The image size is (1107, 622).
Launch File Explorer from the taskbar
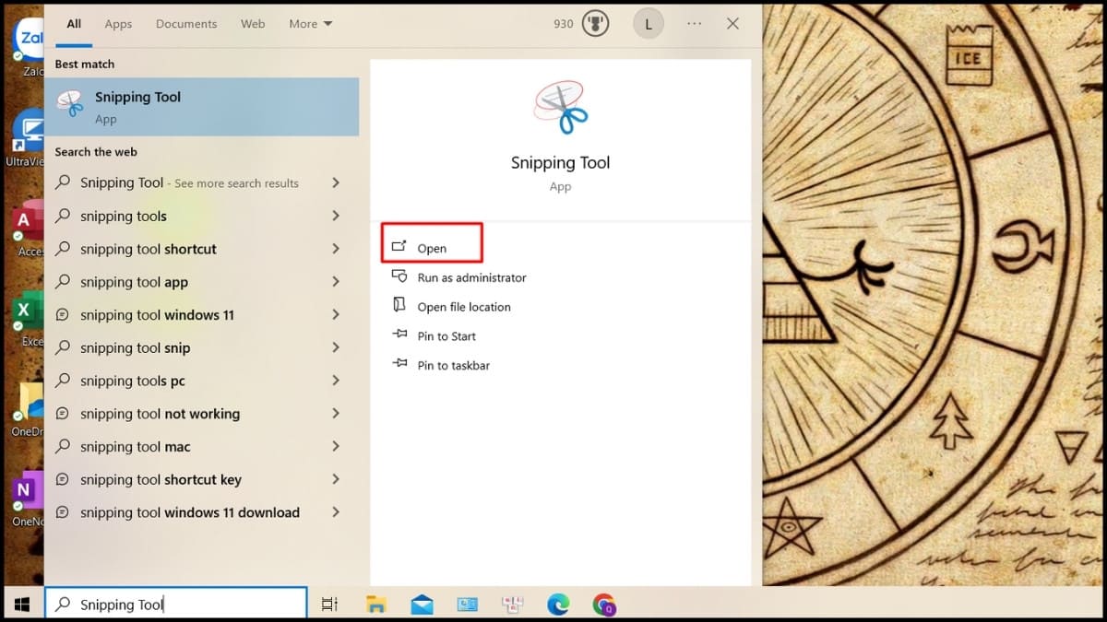pyautogui.click(x=375, y=604)
